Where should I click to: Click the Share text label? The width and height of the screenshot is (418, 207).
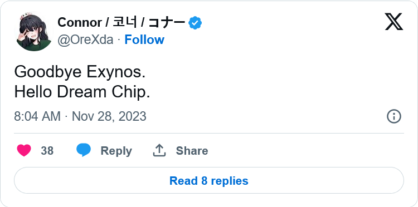pos(192,151)
